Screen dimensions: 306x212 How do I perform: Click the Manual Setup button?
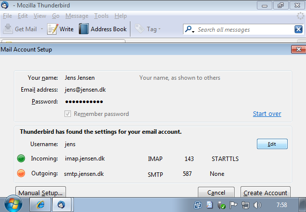[41, 193]
